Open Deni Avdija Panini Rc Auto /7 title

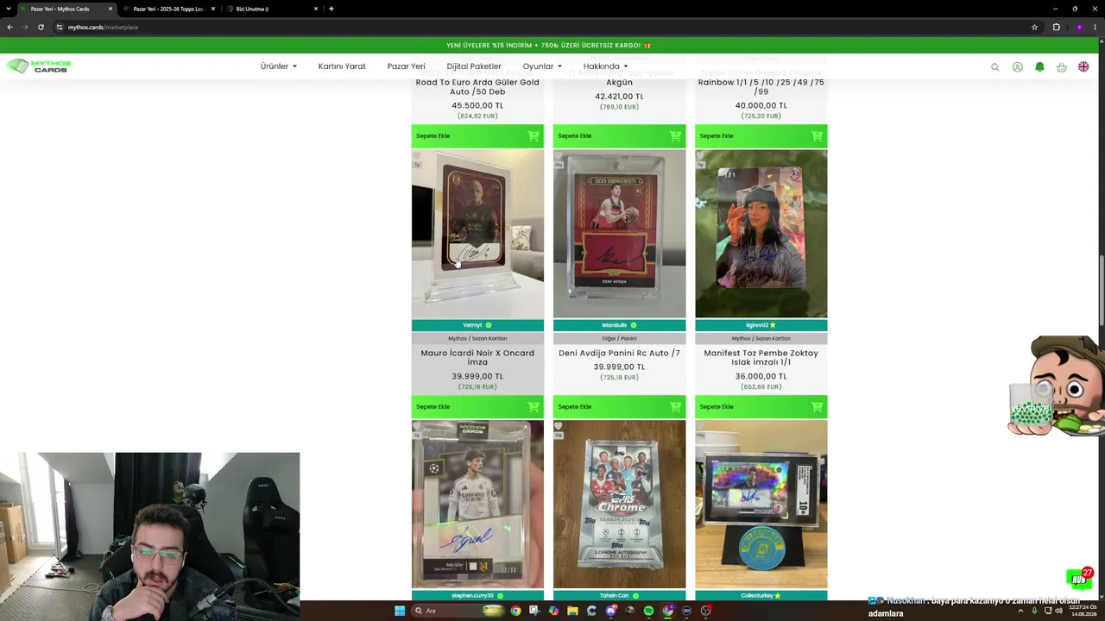(x=619, y=353)
